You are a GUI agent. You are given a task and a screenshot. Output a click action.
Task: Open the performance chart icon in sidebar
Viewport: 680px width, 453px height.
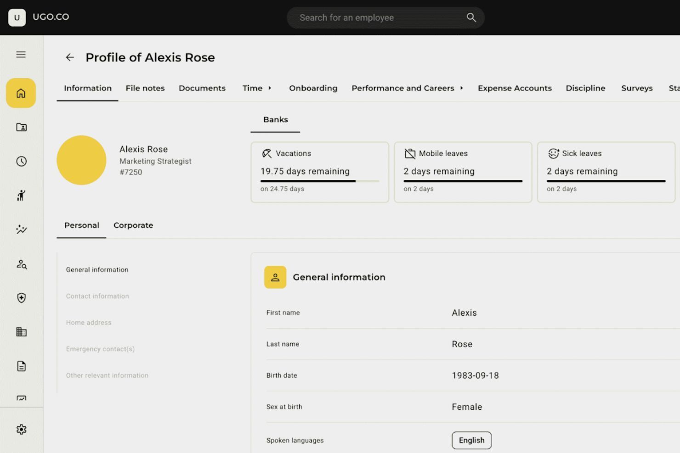coord(21,229)
